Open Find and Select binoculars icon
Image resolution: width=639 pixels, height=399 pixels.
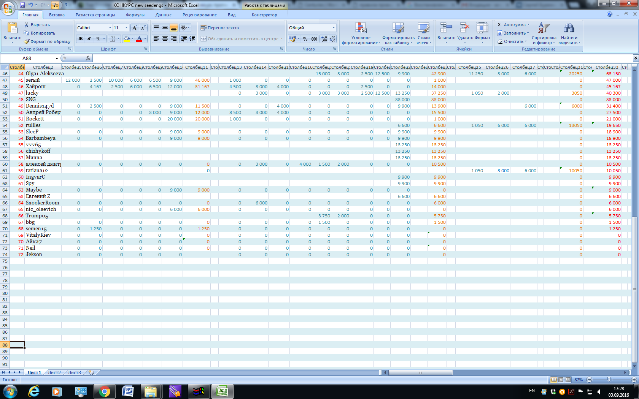569,28
